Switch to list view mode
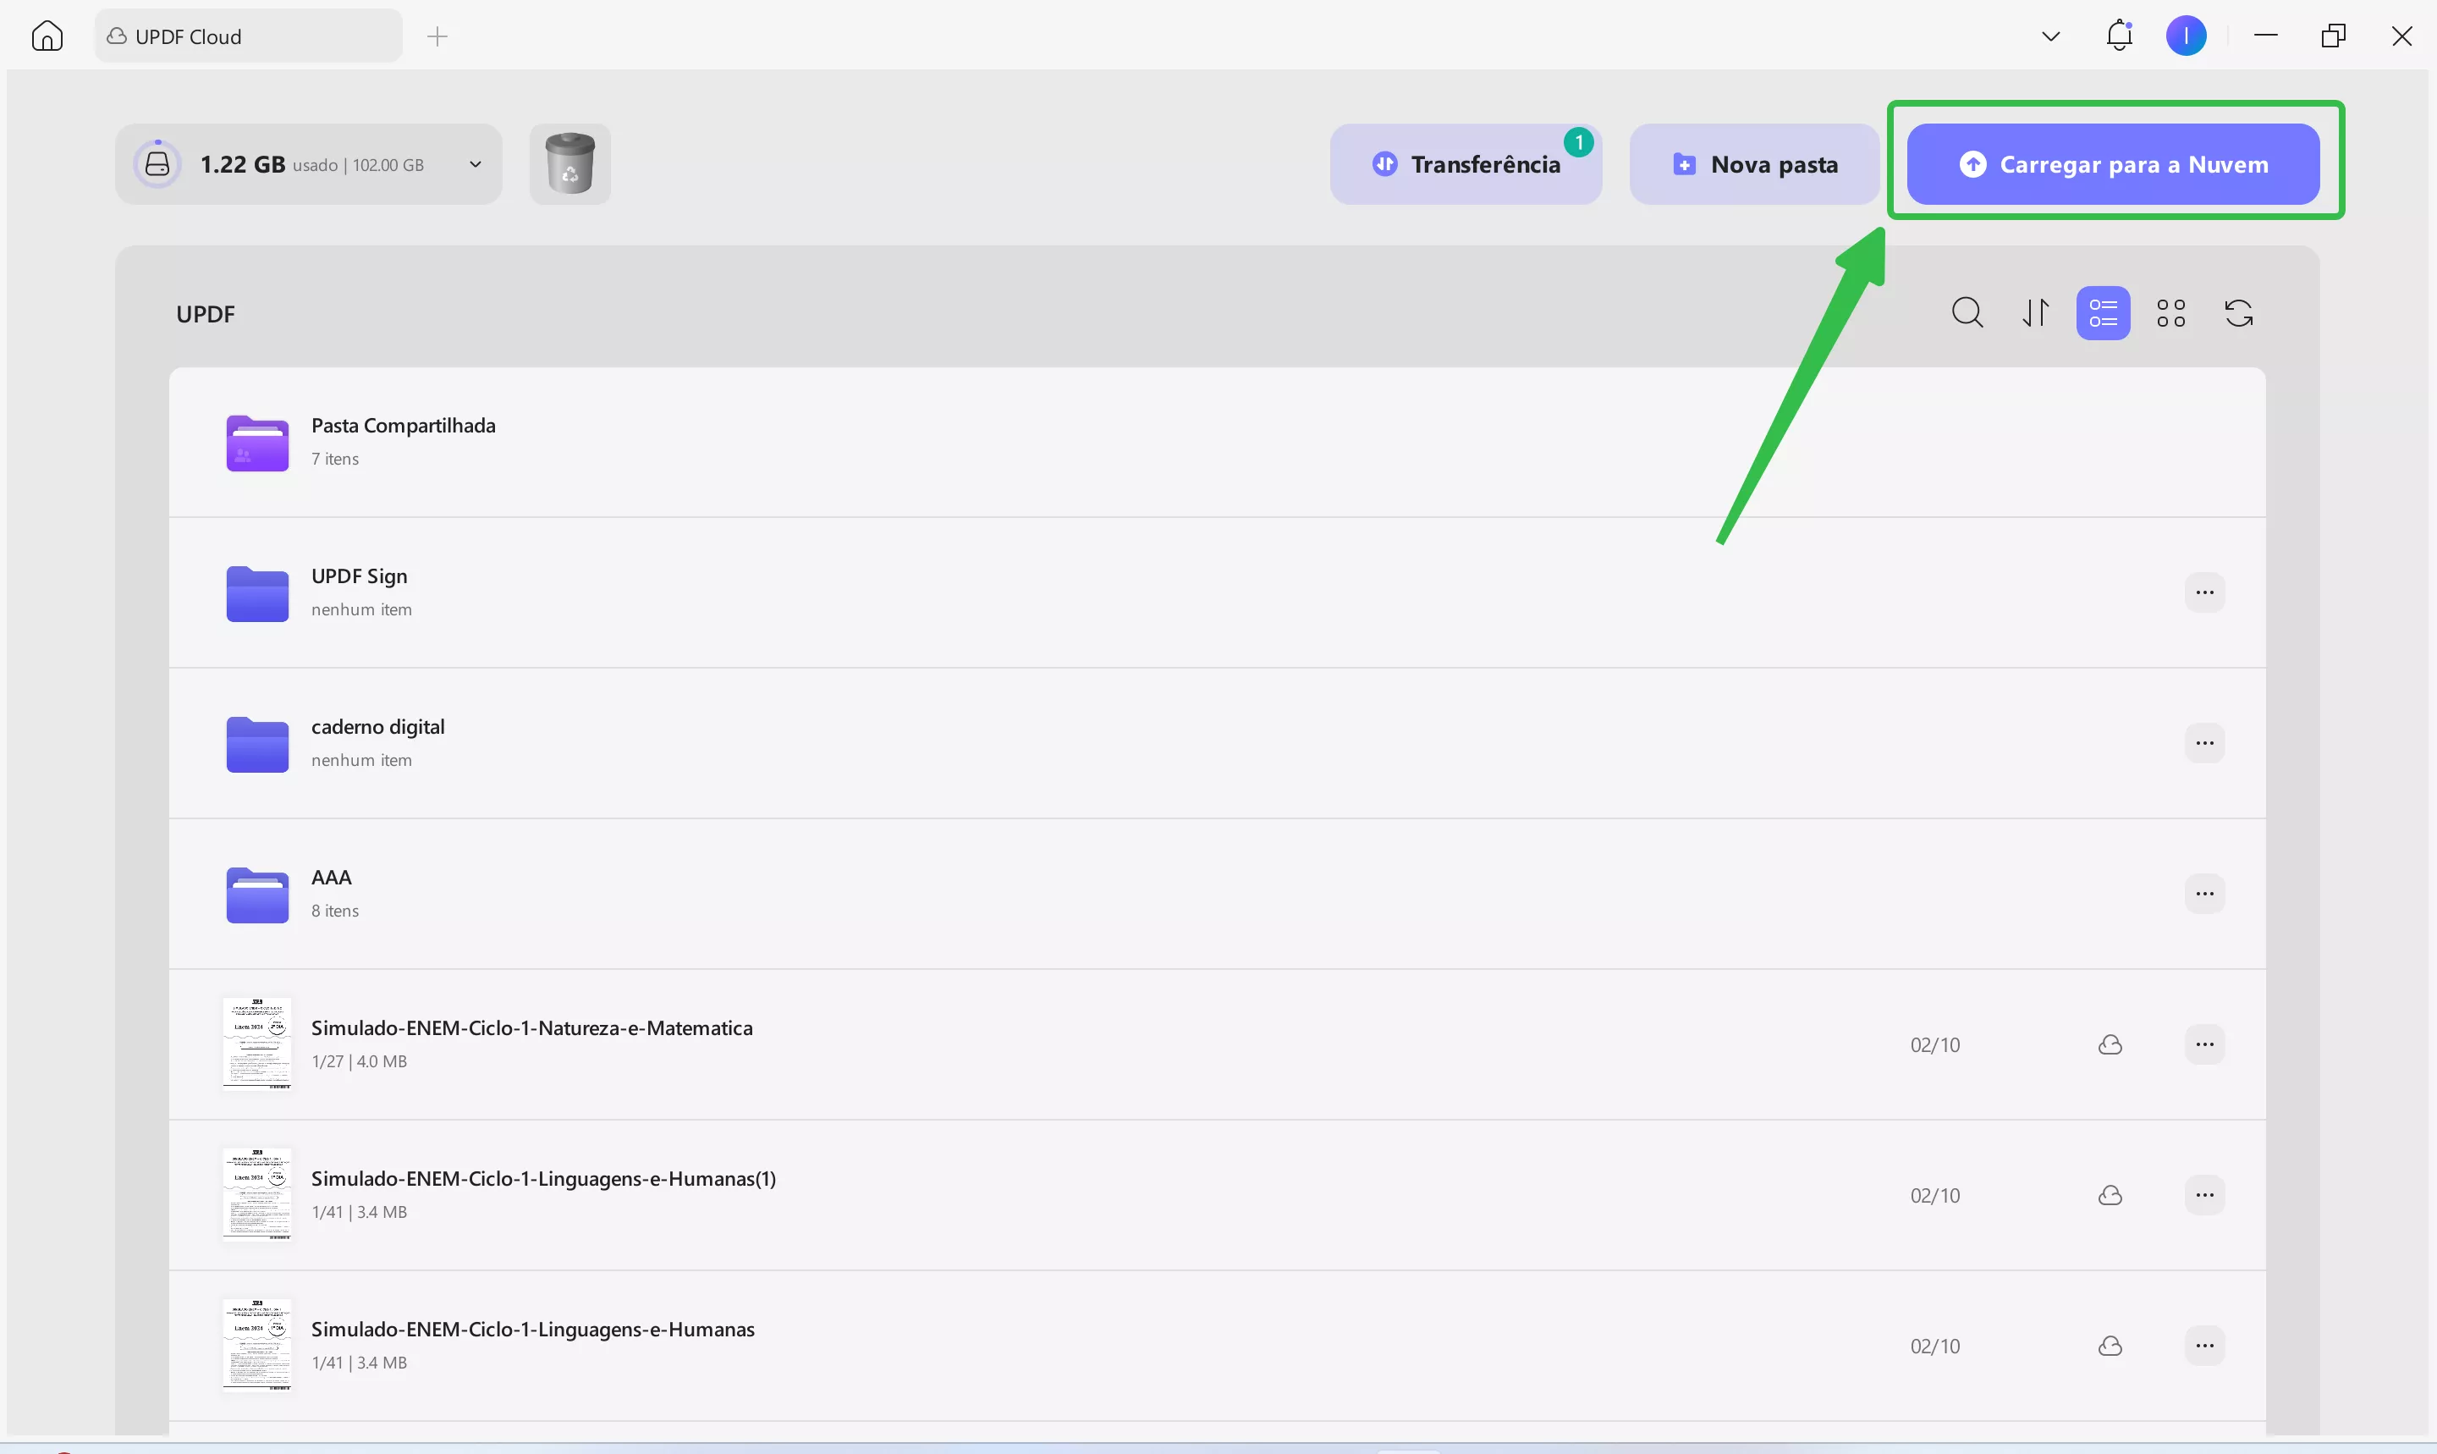 (x=2103, y=313)
